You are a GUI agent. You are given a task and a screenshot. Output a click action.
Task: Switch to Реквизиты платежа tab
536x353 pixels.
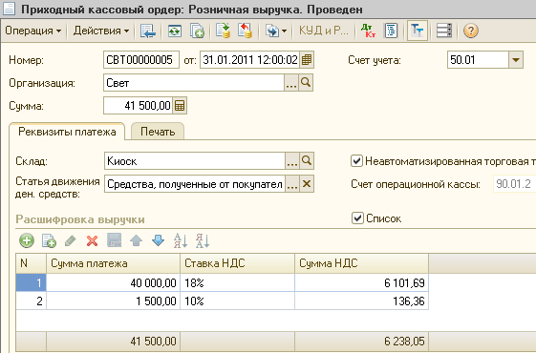click(x=67, y=132)
